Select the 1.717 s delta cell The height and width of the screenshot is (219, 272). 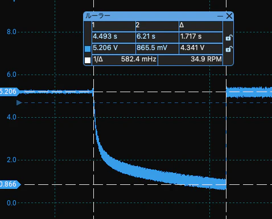pyautogui.click(x=201, y=37)
